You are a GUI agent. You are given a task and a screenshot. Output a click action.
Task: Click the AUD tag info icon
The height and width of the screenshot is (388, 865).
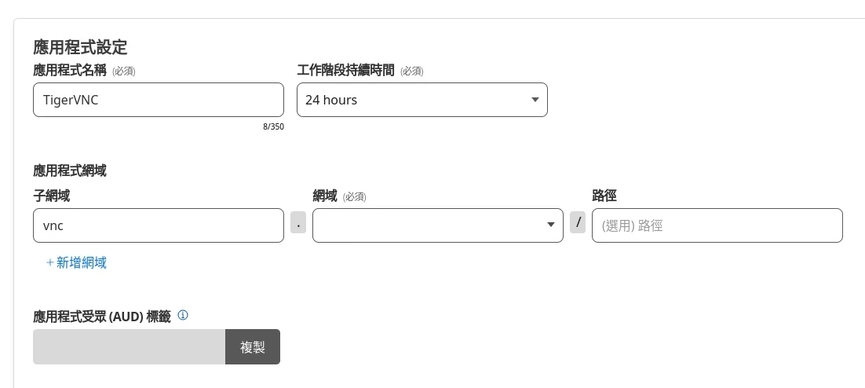click(183, 316)
